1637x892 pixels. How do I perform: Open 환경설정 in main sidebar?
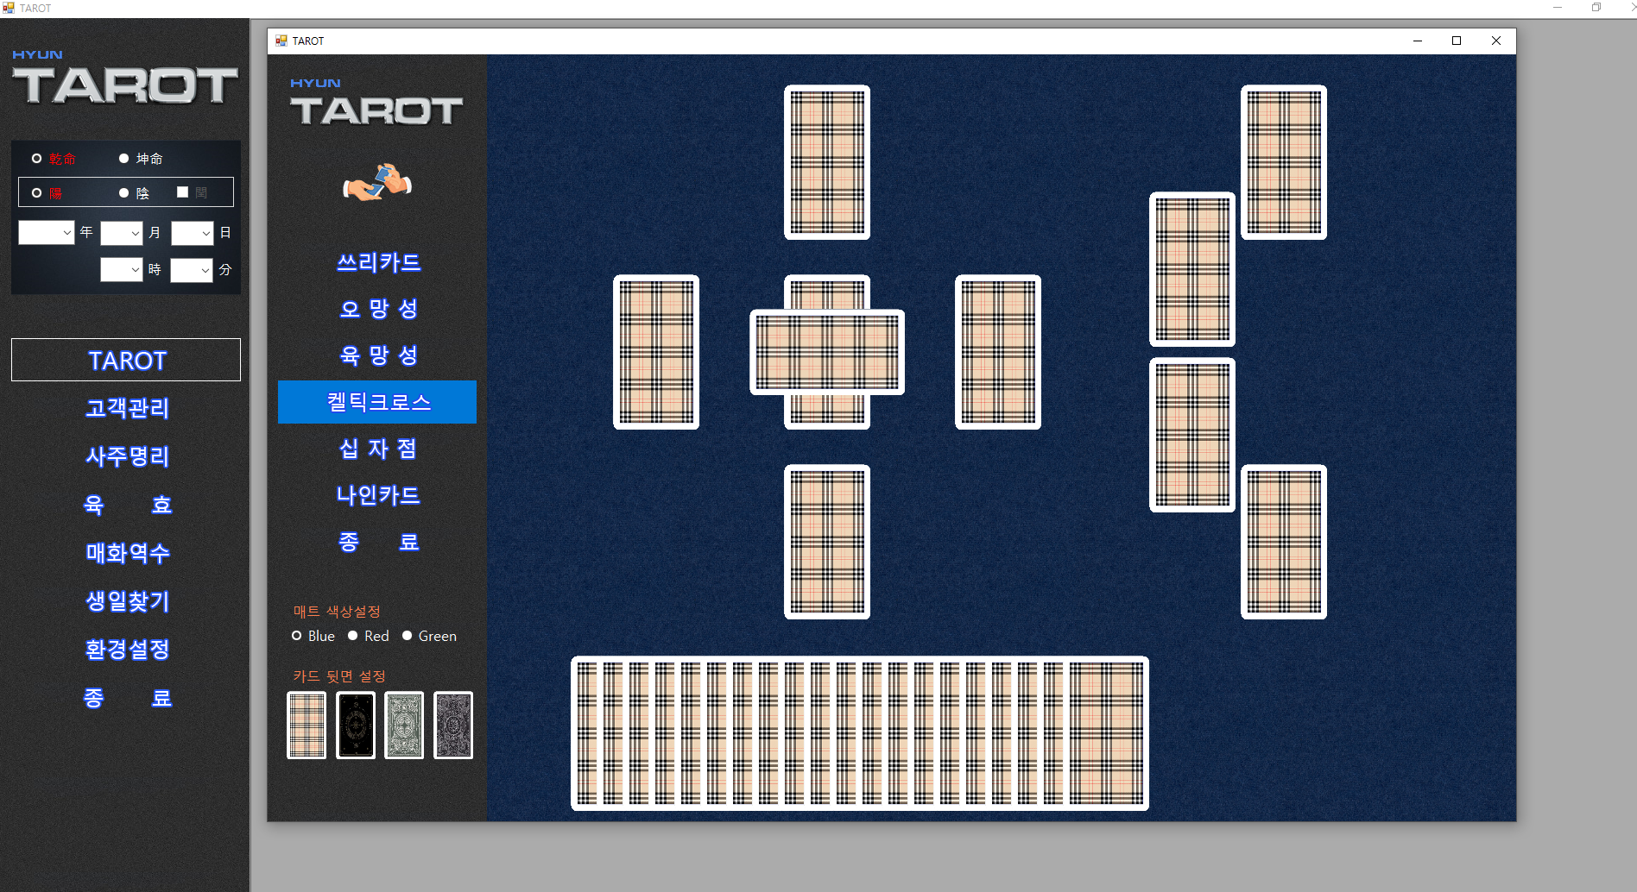click(126, 650)
